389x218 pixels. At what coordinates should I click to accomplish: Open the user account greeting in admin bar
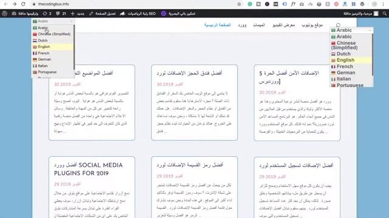[x=360, y=13]
